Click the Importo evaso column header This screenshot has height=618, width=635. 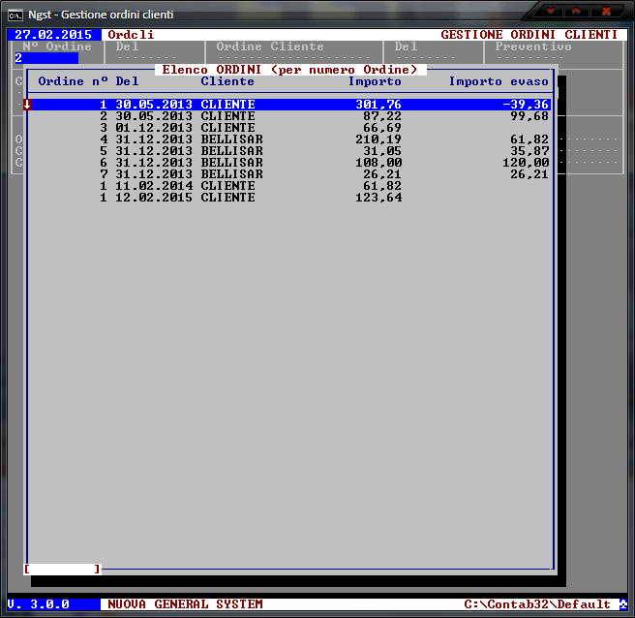tap(499, 81)
